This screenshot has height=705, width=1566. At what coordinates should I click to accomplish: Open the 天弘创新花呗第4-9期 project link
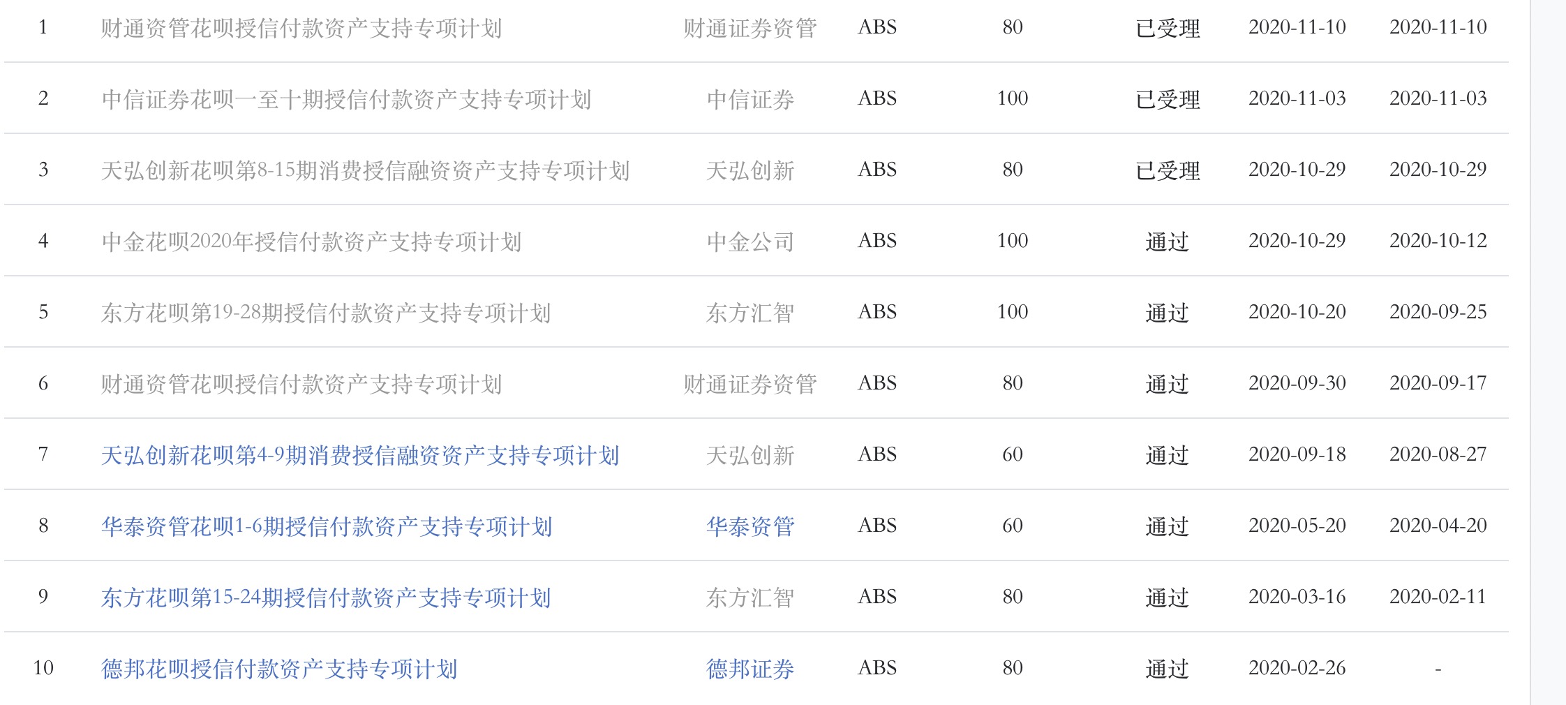(360, 455)
